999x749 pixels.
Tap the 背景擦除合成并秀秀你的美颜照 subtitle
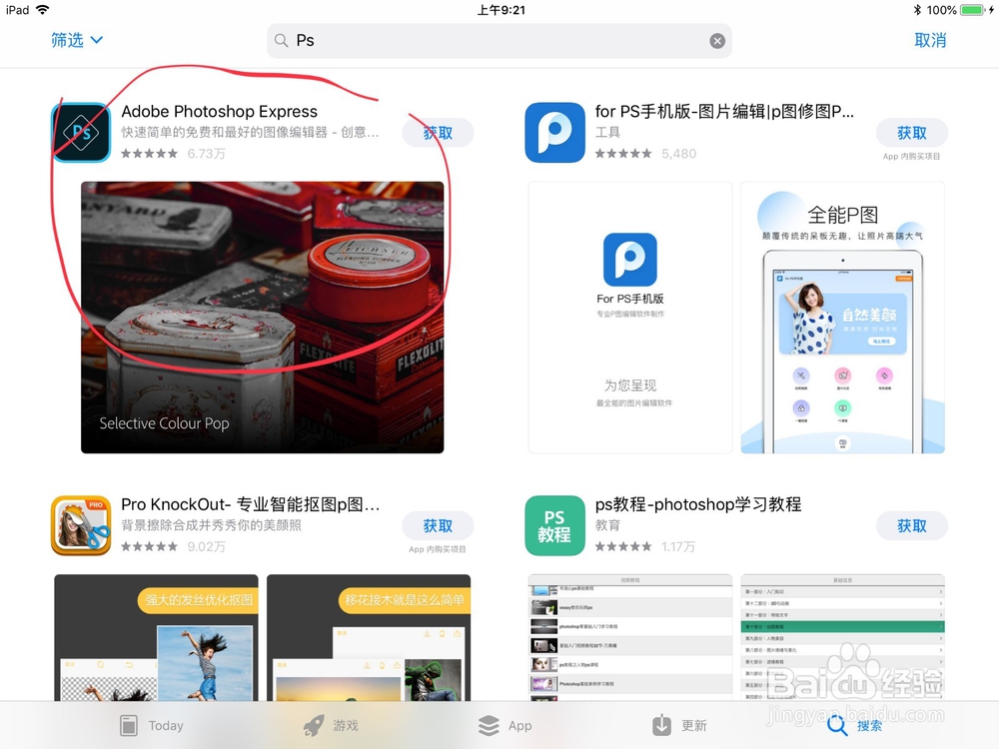[211, 525]
